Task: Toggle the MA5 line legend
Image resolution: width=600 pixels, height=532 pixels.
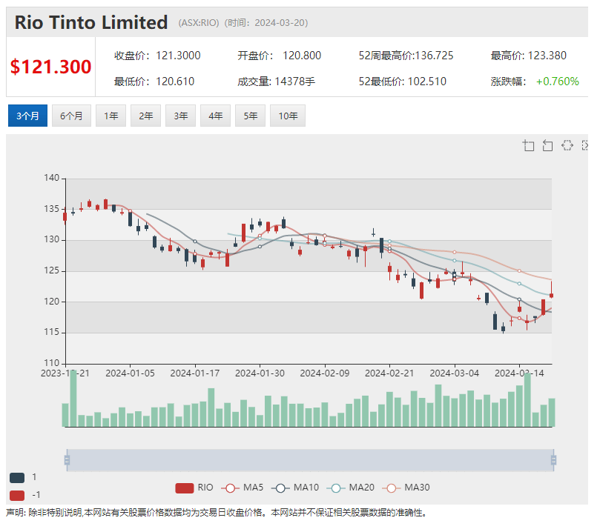Action: [243, 488]
